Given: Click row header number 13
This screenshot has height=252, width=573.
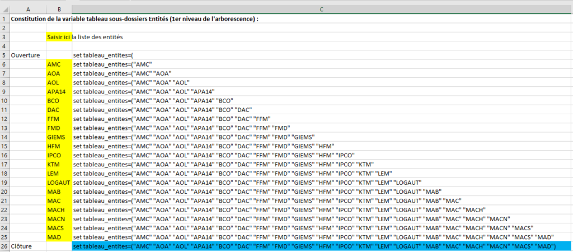Looking at the screenshot, I should click(x=4, y=128).
